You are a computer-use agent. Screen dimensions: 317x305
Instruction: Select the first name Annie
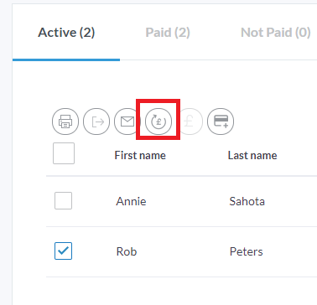click(131, 201)
